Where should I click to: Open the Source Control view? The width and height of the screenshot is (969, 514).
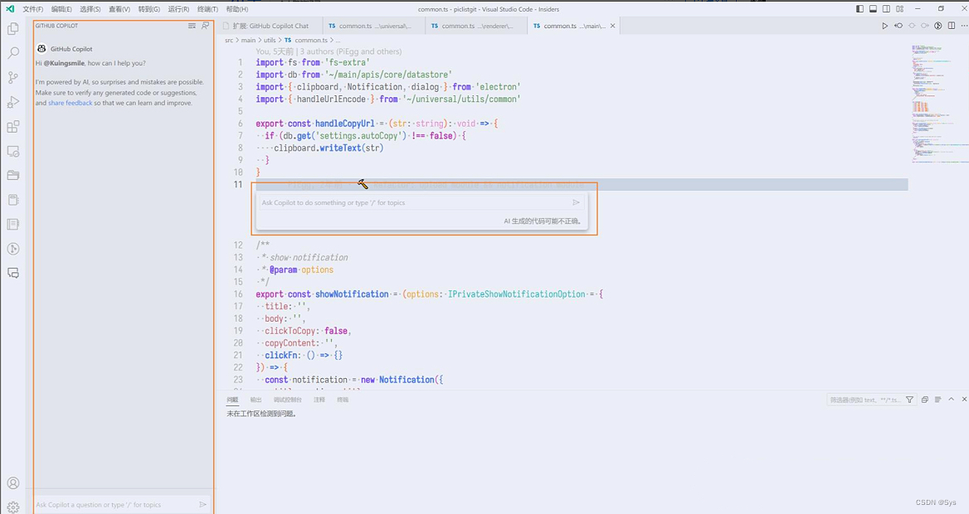[x=13, y=78]
